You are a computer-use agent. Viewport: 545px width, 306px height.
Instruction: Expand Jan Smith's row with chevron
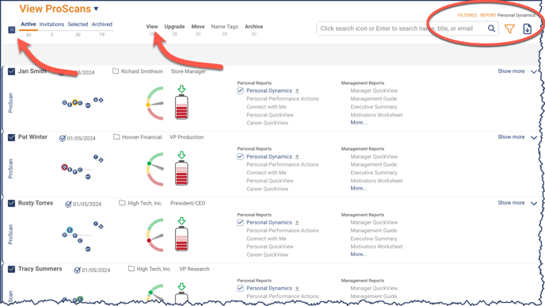[534, 71]
